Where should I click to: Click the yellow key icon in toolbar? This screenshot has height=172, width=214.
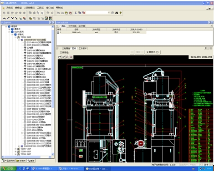pos(121,13)
